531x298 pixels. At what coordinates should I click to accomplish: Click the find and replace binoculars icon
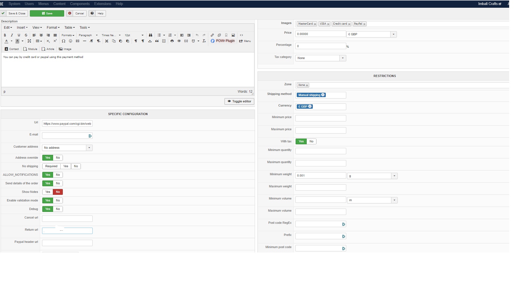click(150, 35)
